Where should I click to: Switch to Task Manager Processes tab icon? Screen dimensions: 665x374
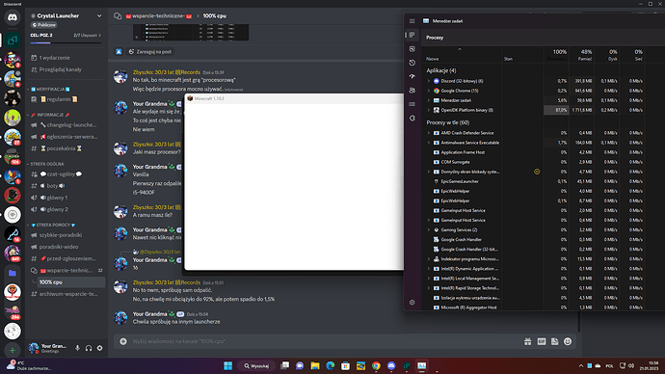pyautogui.click(x=412, y=35)
